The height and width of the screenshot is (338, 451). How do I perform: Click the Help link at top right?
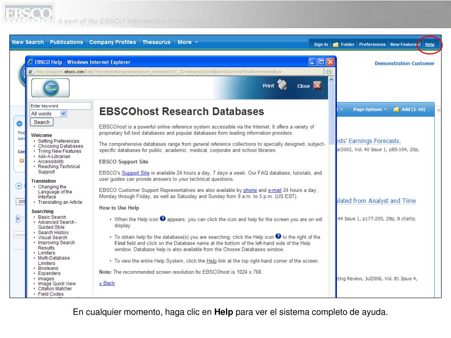click(430, 44)
